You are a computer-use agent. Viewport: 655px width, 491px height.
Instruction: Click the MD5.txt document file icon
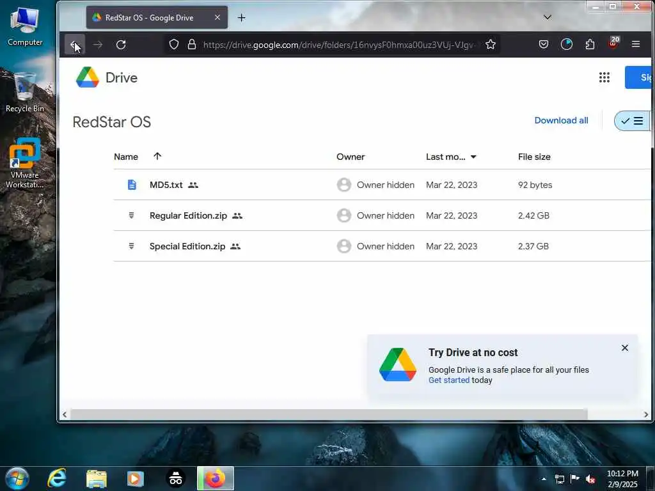[132, 185]
